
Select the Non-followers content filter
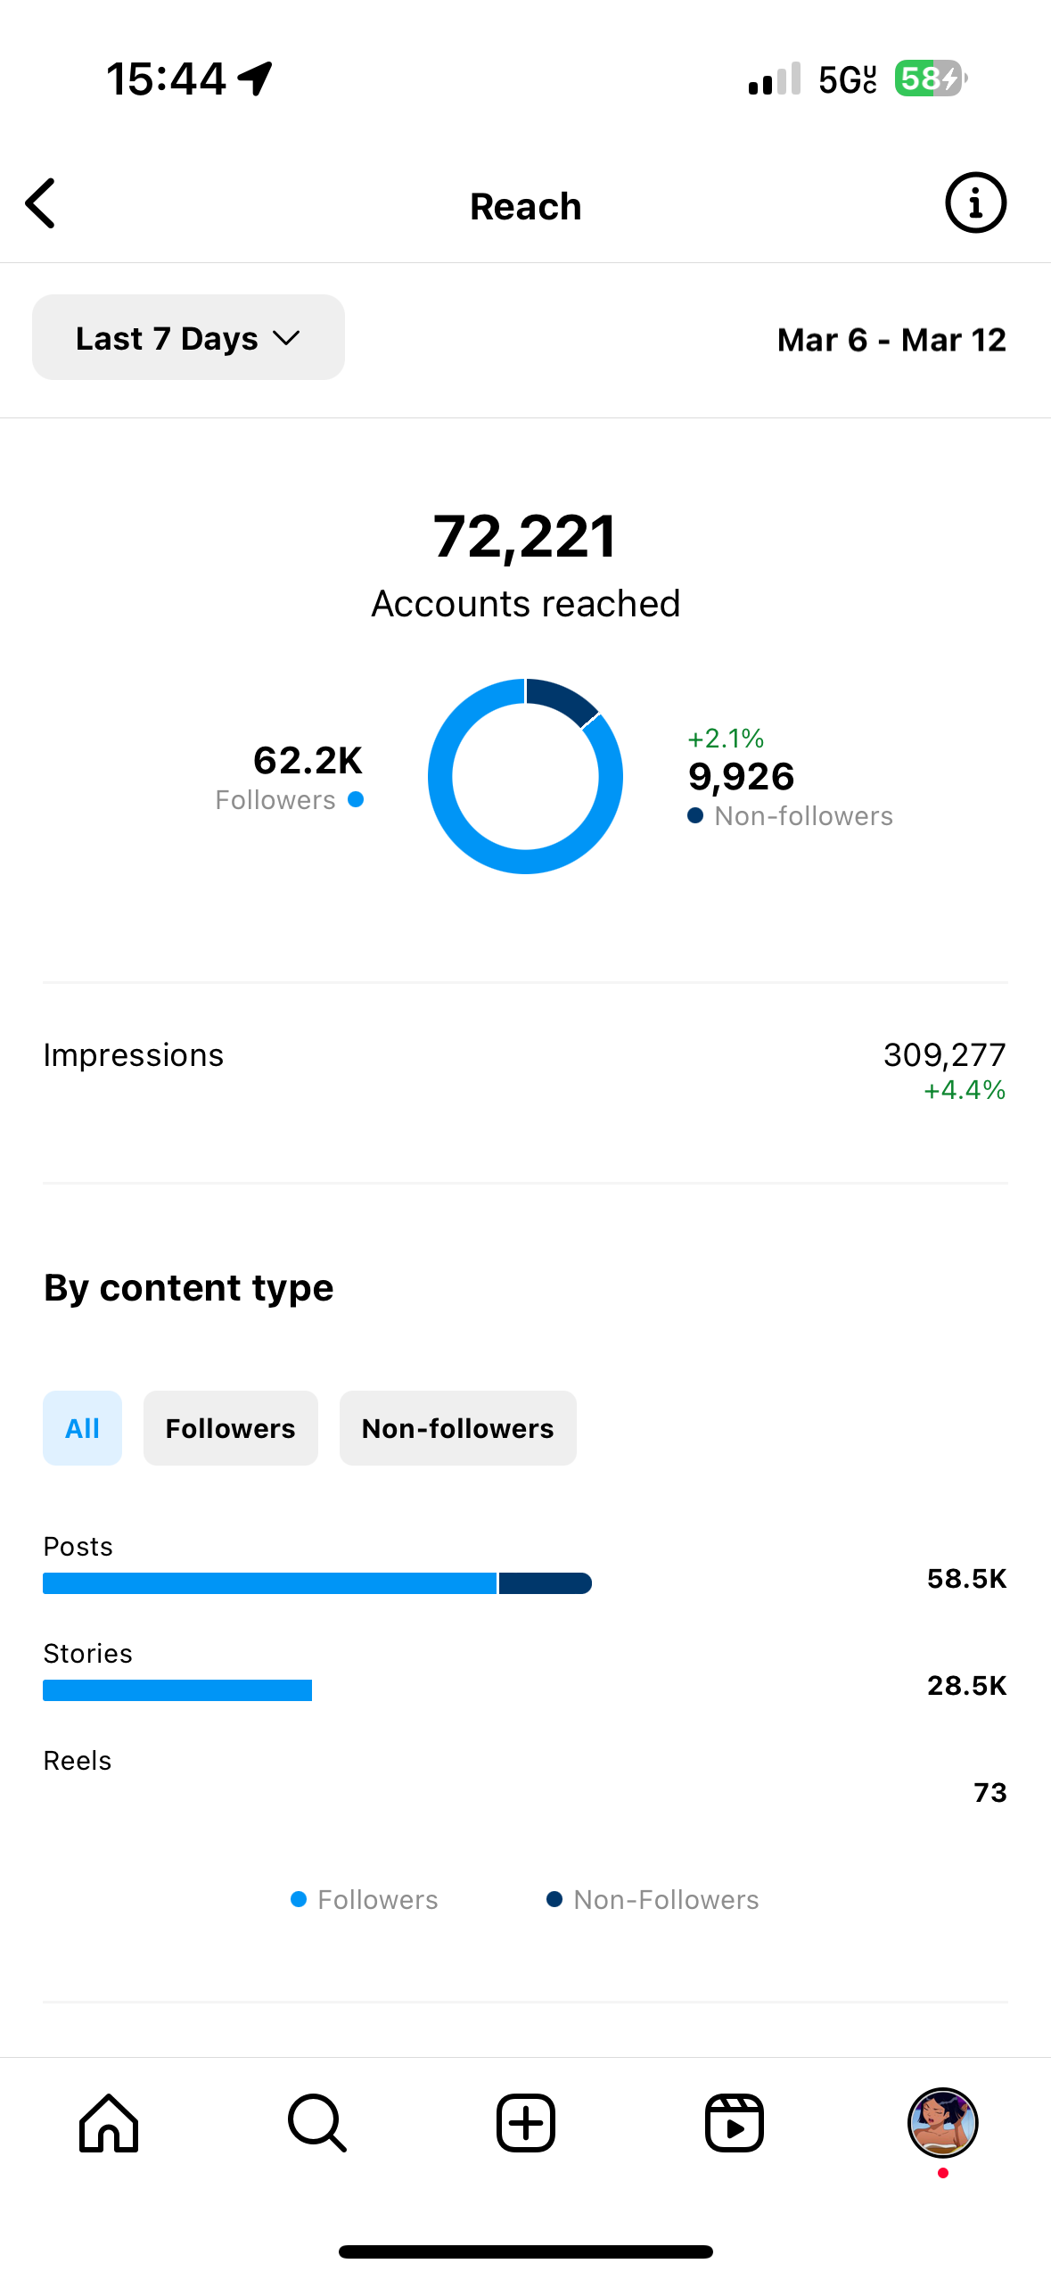[x=458, y=1428]
